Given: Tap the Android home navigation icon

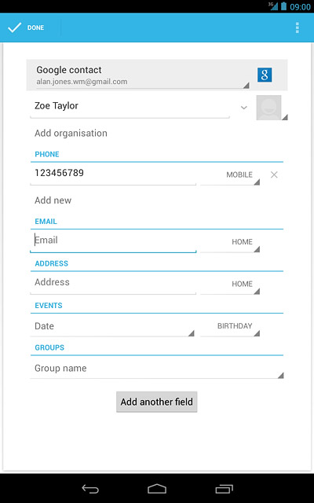Looking at the screenshot, I should 157,489.
